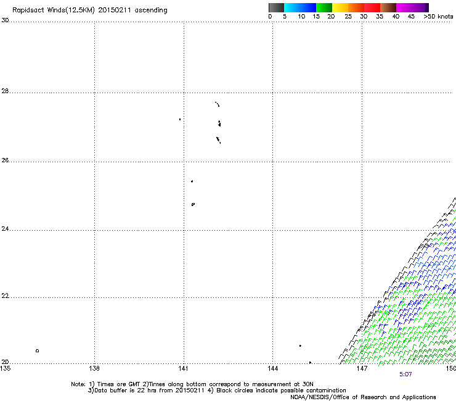Viewport: 456px width, 401px height.
Task: Click the note line about the 22 hr data buffer
Action: coord(217,391)
